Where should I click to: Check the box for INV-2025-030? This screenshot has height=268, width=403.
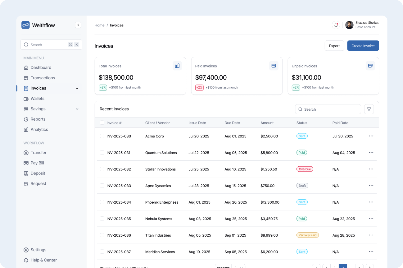[x=102, y=136]
